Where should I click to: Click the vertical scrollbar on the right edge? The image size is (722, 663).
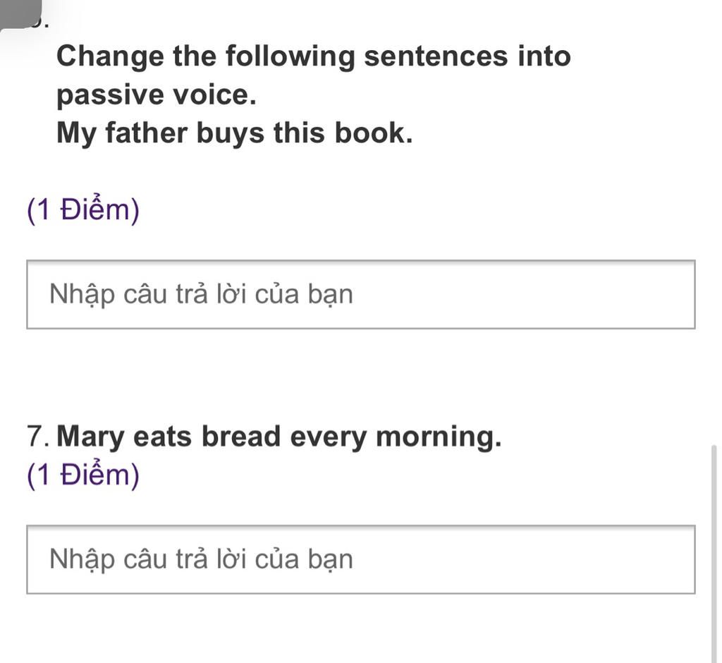pyautogui.click(x=714, y=553)
